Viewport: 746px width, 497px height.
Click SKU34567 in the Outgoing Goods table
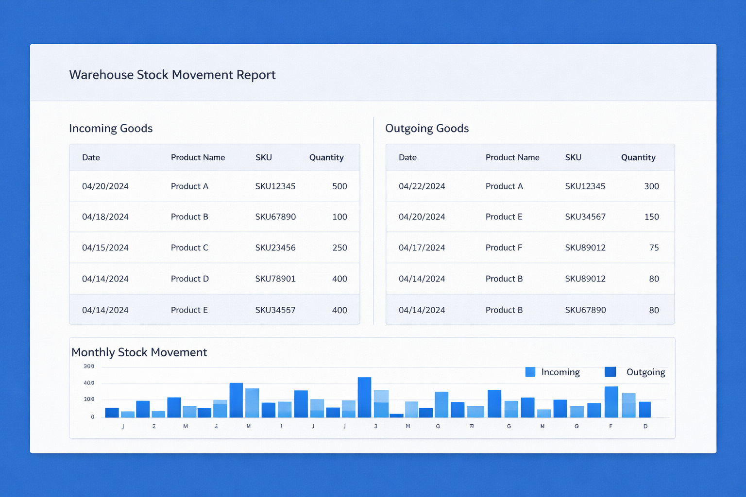pos(585,217)
